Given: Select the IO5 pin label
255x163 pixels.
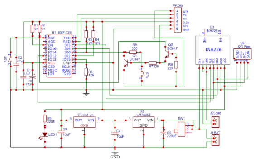Looking at the screenshot, I should pos(67,45).
